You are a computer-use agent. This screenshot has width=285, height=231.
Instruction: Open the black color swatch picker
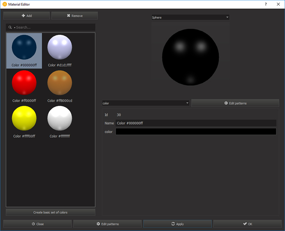tap(196, 131)
